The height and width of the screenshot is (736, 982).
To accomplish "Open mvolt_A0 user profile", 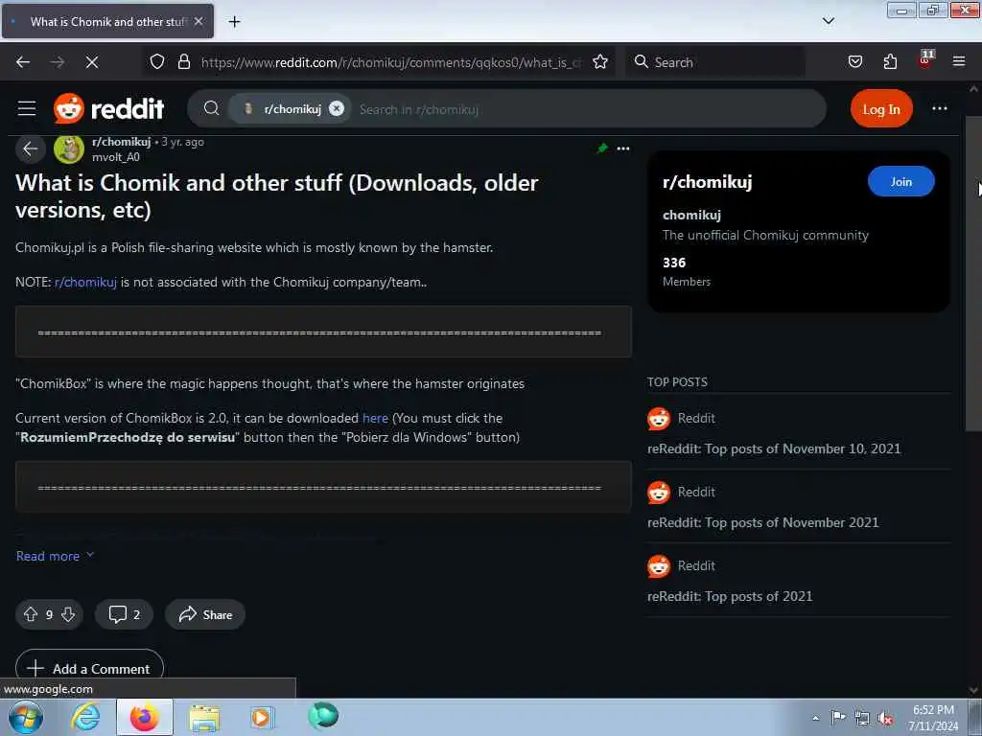I will pyautogui.click(x=116, y=157).
